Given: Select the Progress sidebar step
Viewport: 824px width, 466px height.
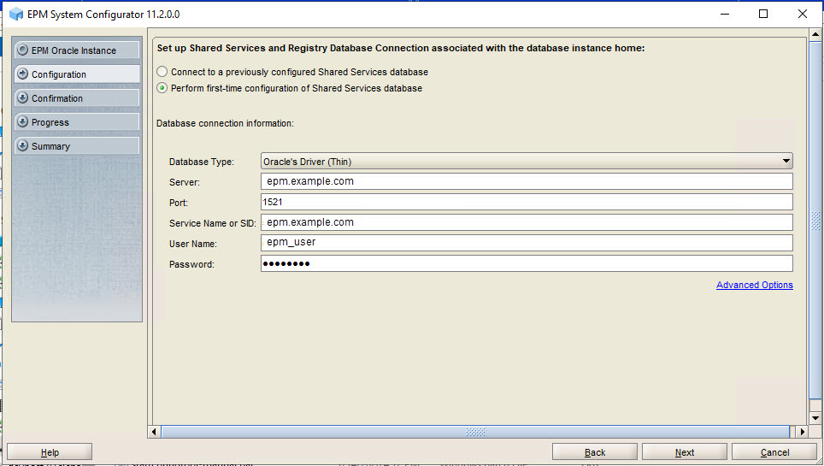Looking at the screenshot, I should (x=77, y=122).
